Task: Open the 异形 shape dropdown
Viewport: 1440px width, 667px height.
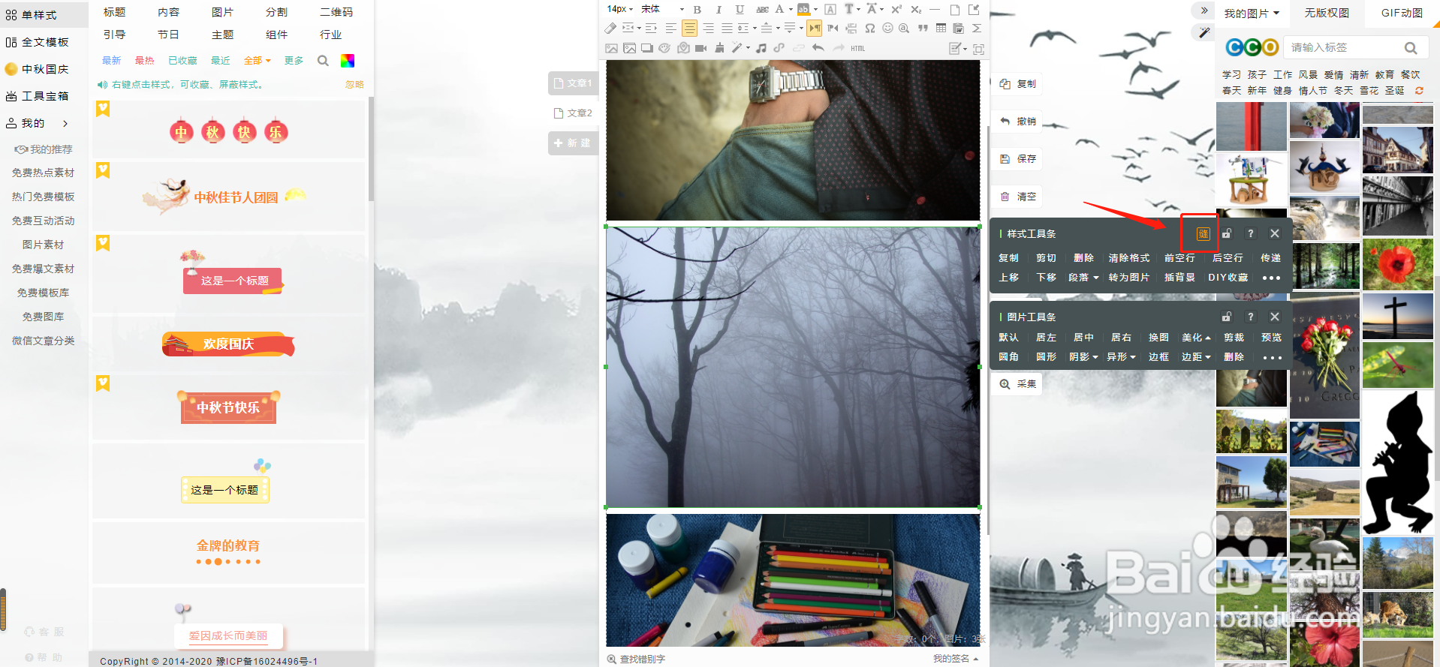Action: (x=1121, y=357)
